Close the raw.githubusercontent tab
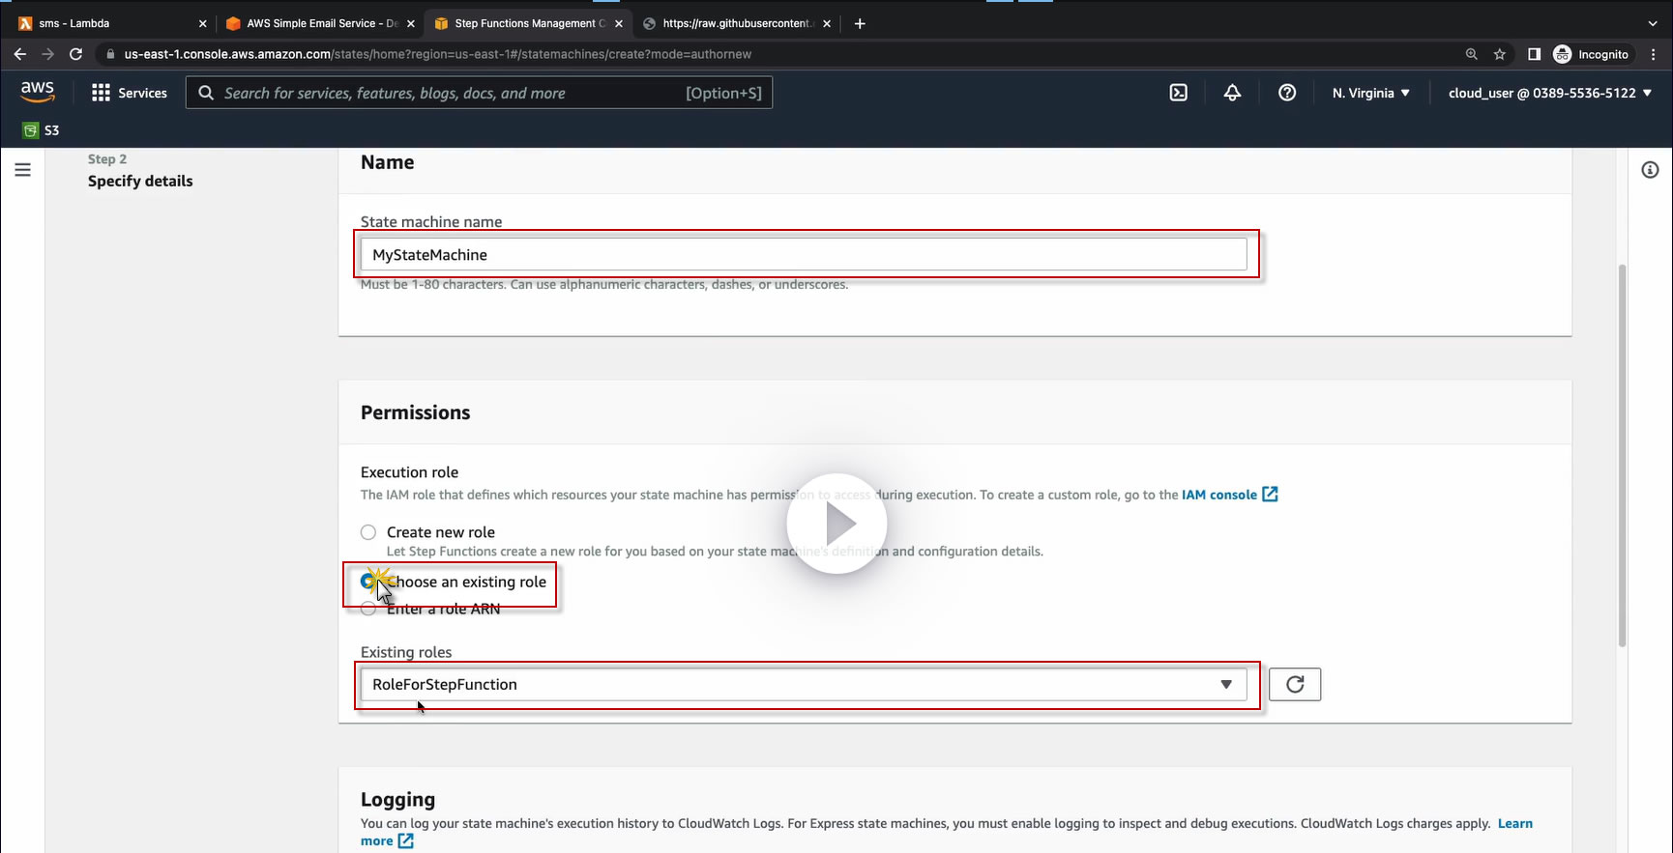The width and height of the screenshot is (1673, 853). click(826, 23)
